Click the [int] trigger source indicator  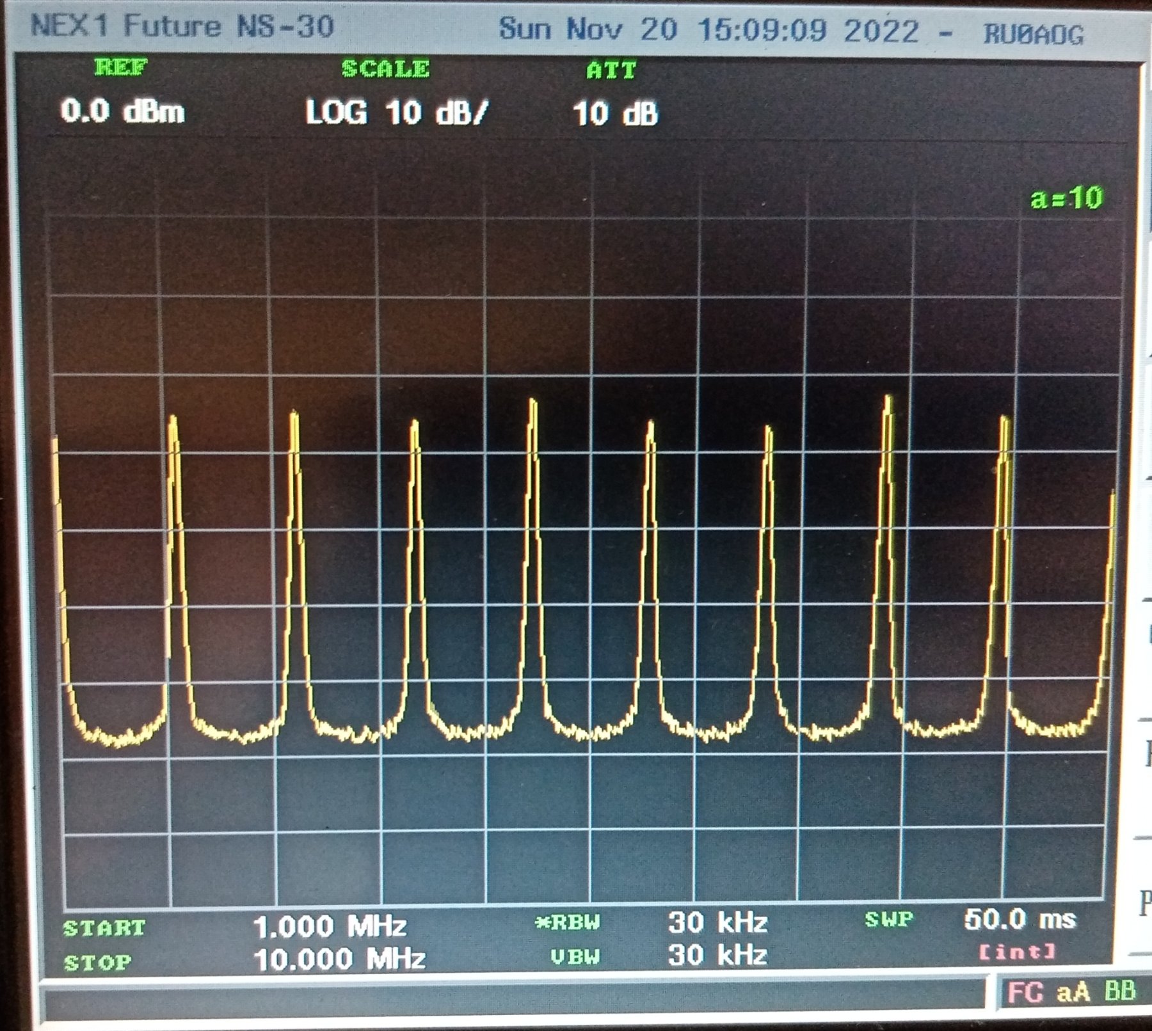(x=1017, y=952)
